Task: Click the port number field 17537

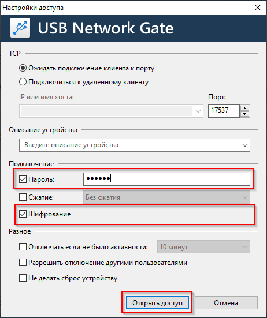Action: point(224,111)
